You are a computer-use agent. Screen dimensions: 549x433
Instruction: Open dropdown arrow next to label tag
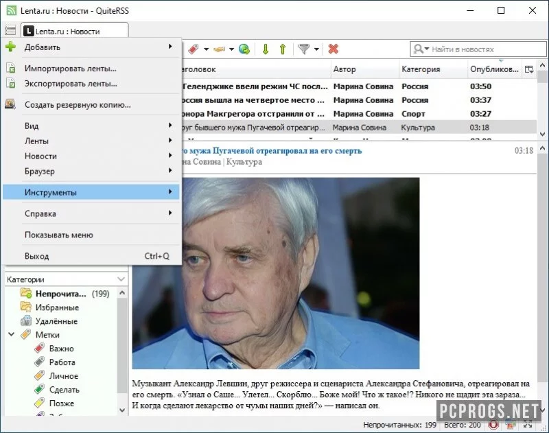(207, 49)
